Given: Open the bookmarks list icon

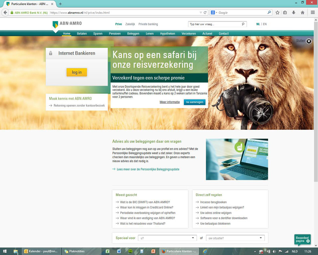Looking at the screenshot, I should (x=285, y=12).
